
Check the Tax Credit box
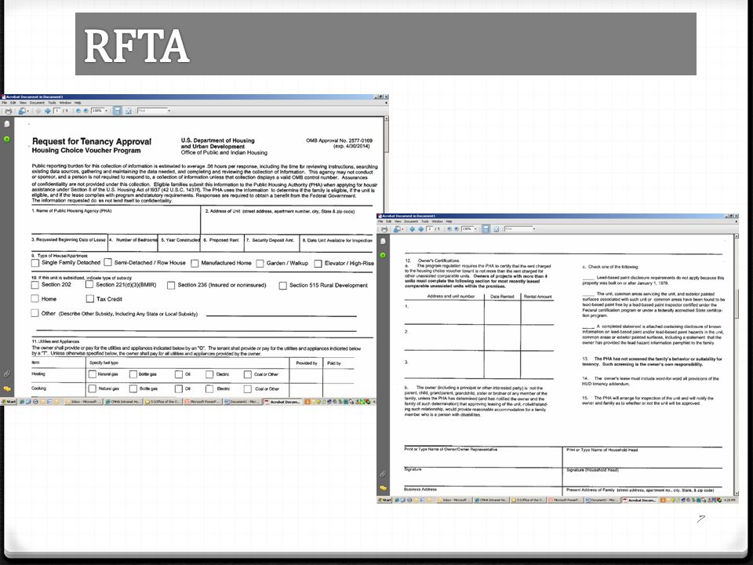(89, 299)
